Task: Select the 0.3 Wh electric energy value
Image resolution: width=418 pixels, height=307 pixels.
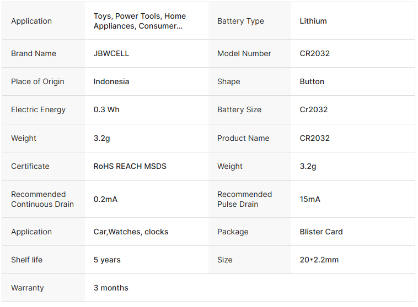Action: coord(106,109)
